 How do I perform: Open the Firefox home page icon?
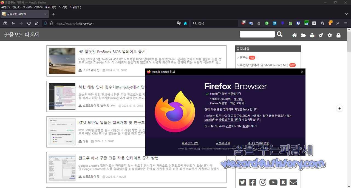click(x=37, y=23)
